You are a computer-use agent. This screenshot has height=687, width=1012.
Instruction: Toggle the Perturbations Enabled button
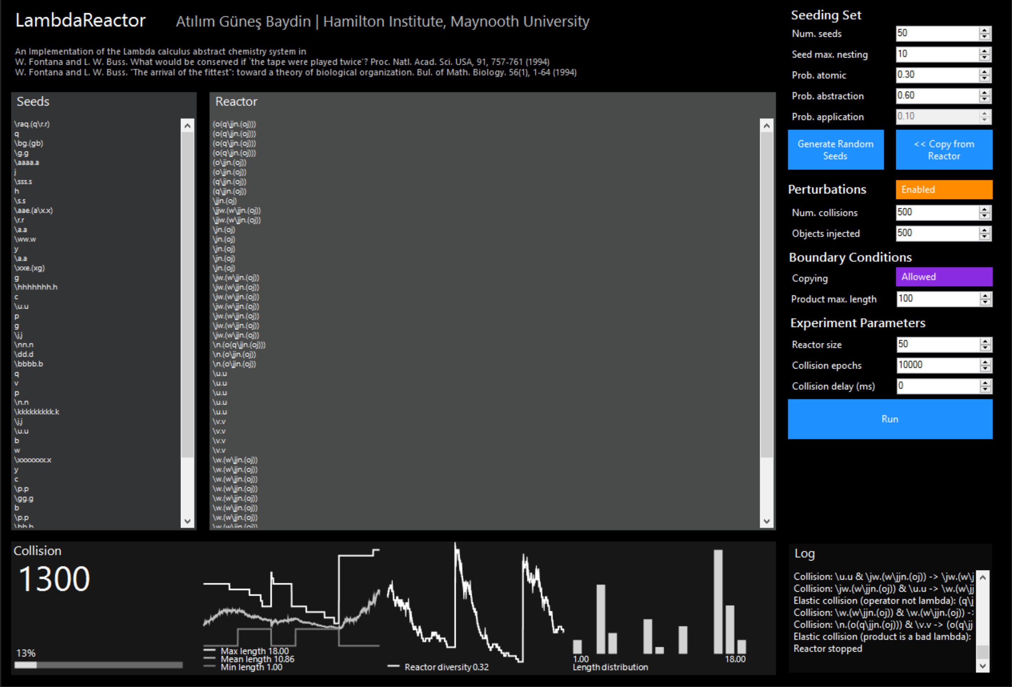pos(944,190)
